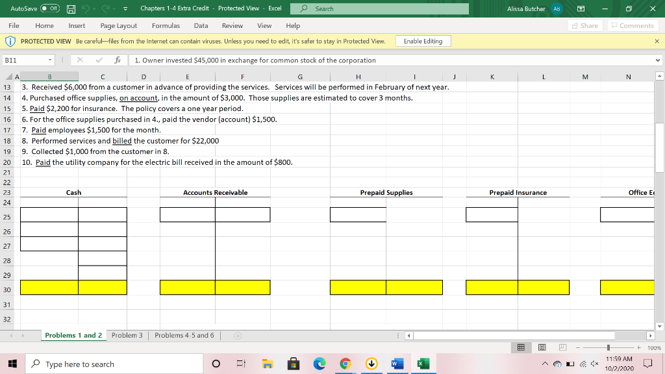The width and height of the screenshot is (665, 374).
Task: Expand the Name Box dropdown
Action: 50,60
